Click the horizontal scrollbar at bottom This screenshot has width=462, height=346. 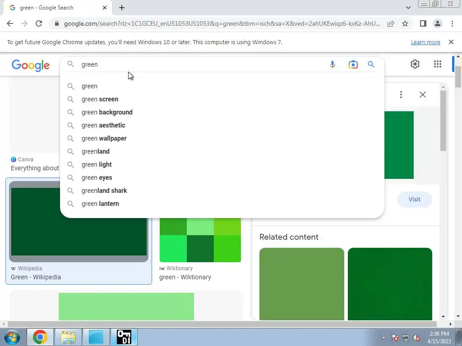[222, 324]
